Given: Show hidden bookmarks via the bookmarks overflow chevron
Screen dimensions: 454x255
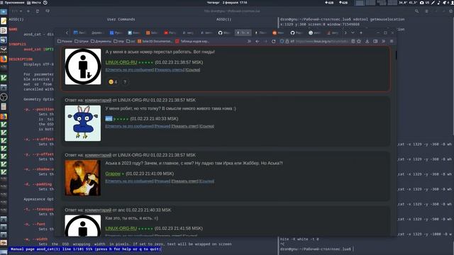Looking at the screenshot, I should (x=249, y=41).
